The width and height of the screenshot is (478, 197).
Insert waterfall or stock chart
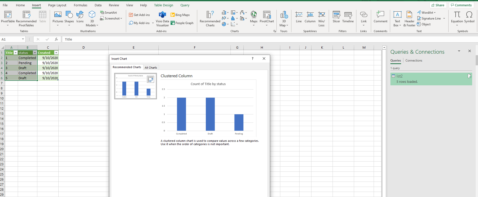point(243,12)
